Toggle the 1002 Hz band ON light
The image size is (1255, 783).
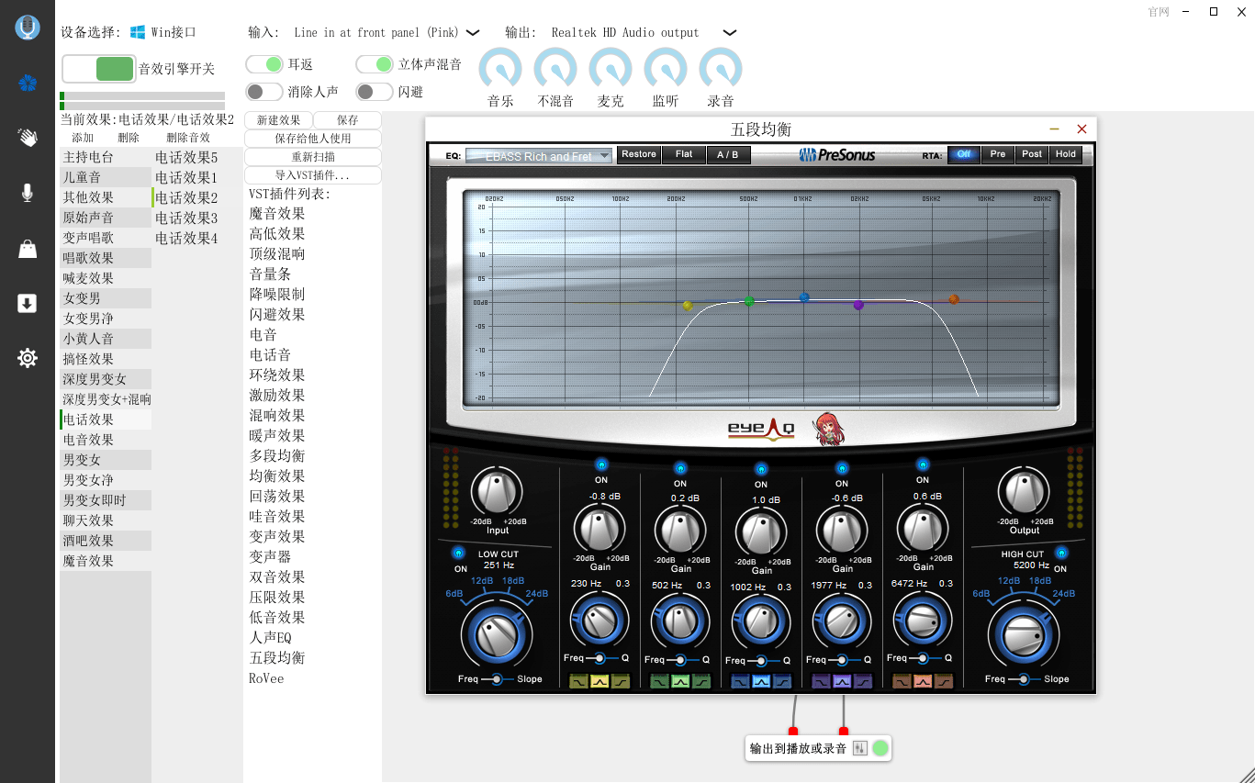click(761, 469)
